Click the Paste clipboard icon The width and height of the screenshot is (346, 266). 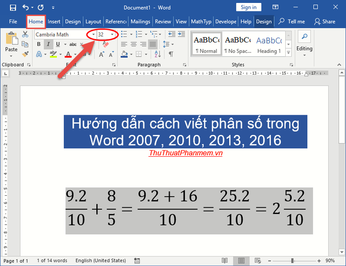[11, 42]
